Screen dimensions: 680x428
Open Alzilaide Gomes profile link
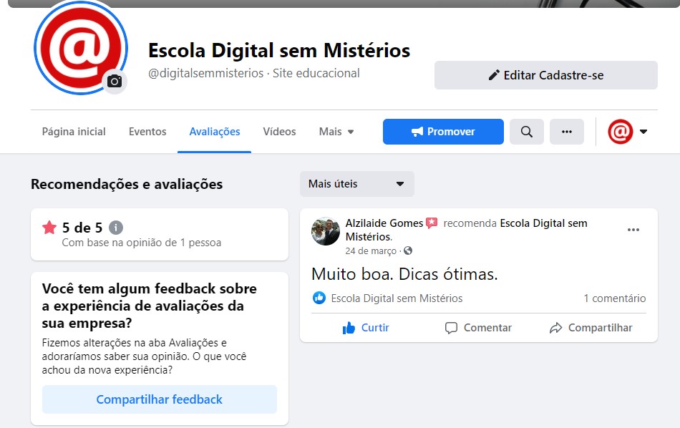(x=384, y=223)
